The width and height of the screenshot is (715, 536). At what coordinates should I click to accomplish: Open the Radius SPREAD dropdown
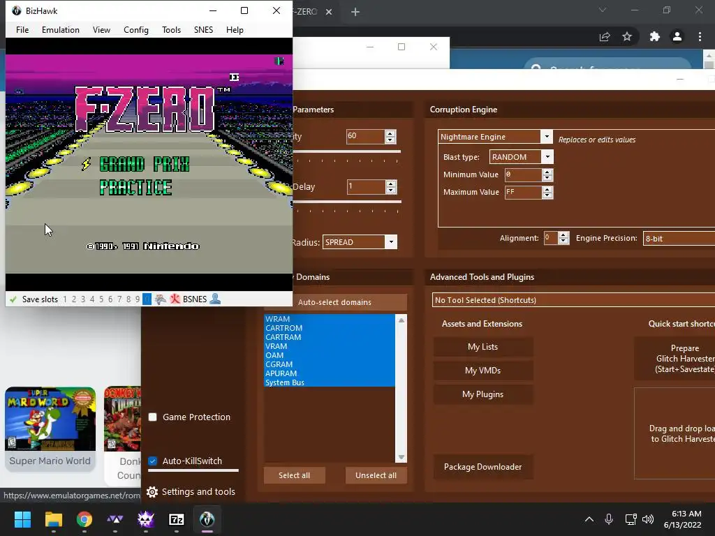[x=391, y=242]
